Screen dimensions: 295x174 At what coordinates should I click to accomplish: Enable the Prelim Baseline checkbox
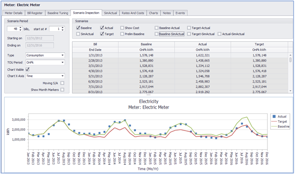click(122, 34)
